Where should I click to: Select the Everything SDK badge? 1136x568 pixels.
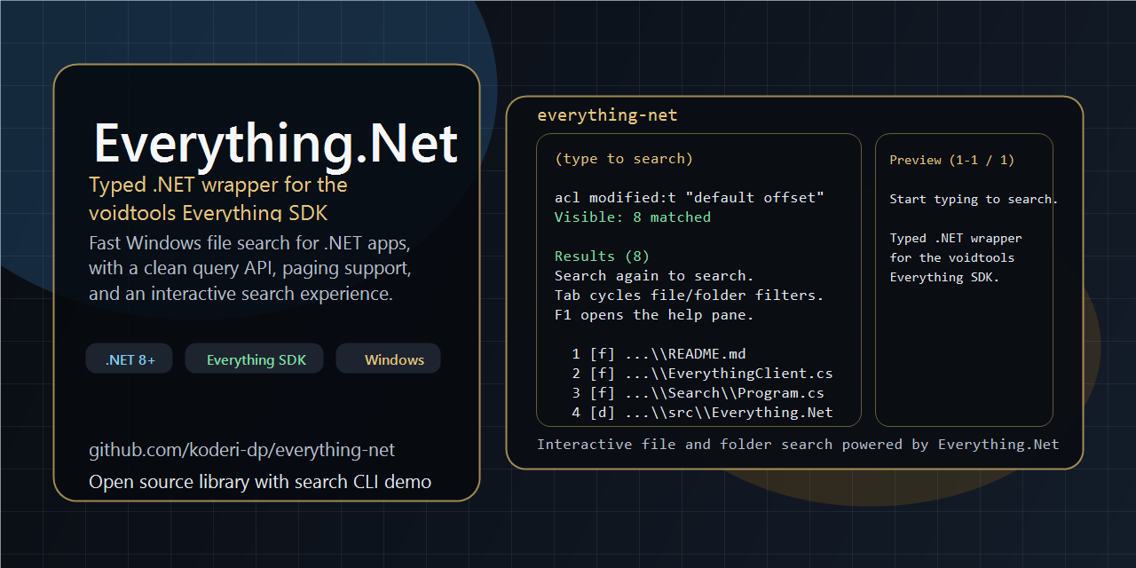coord(255,359)
